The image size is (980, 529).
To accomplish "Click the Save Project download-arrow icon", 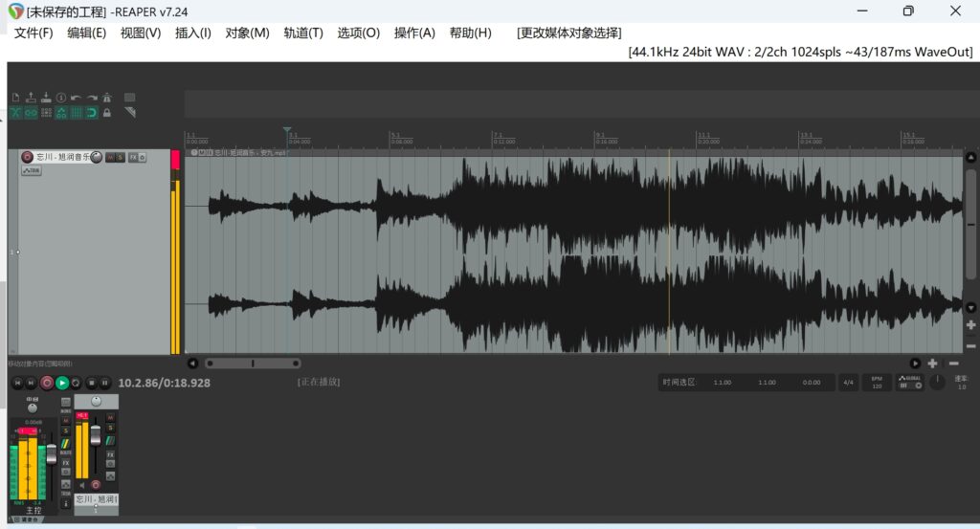I will point(46,98).
